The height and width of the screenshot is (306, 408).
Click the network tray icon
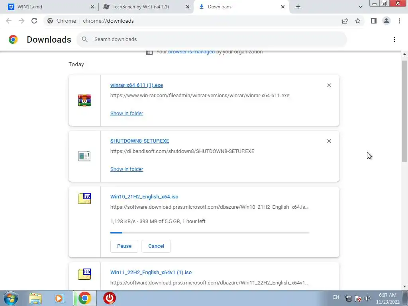pos(348,298)
